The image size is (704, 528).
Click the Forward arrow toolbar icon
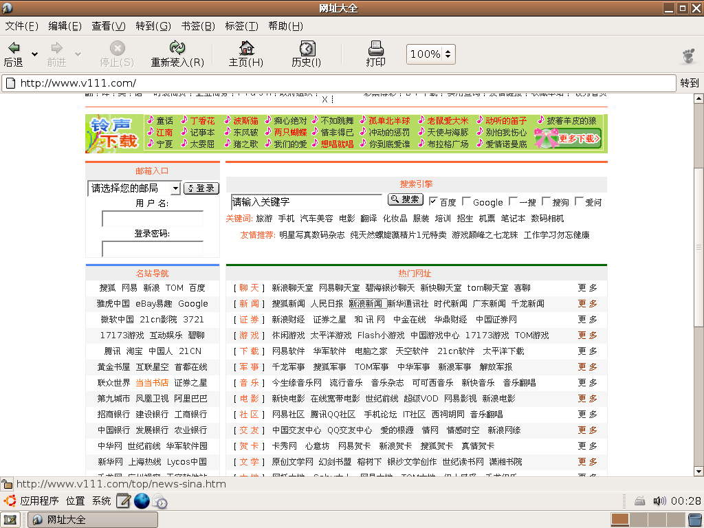click(56, 47)
